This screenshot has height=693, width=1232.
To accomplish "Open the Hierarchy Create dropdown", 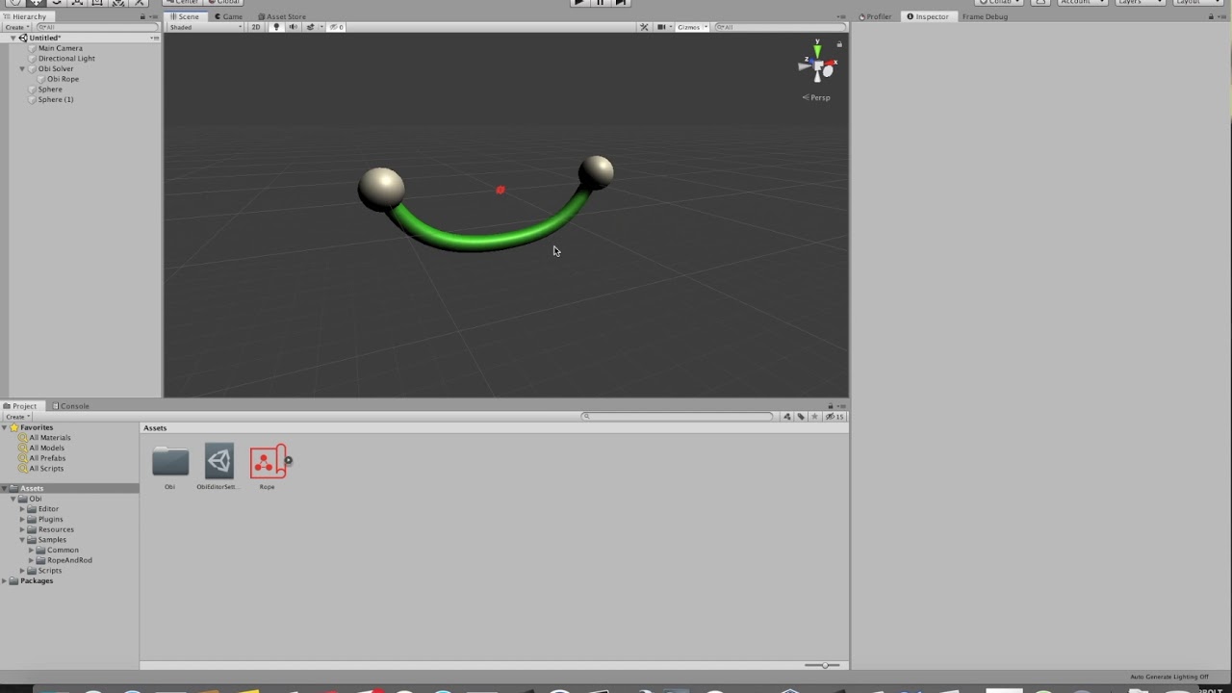I will coord(17,27).
